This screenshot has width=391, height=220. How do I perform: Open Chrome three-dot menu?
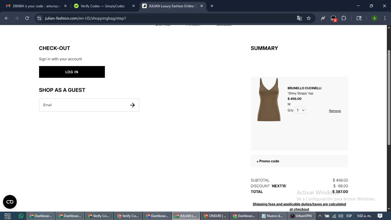tap(385, 18)
